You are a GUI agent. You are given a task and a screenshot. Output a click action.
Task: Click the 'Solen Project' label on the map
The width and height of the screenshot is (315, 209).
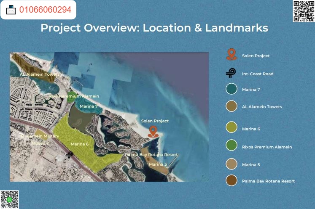coord(155,121)
